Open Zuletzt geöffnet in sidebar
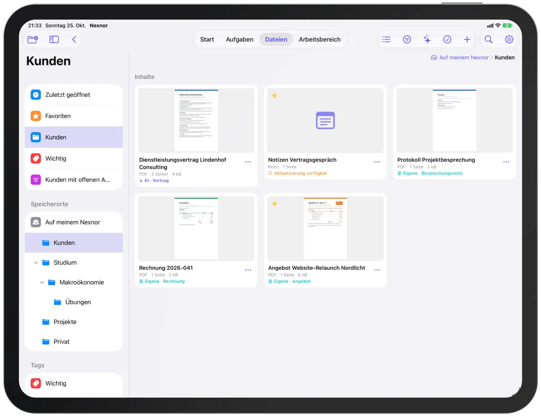Screen dimensions: 541x416 click(x=74, y=95)
